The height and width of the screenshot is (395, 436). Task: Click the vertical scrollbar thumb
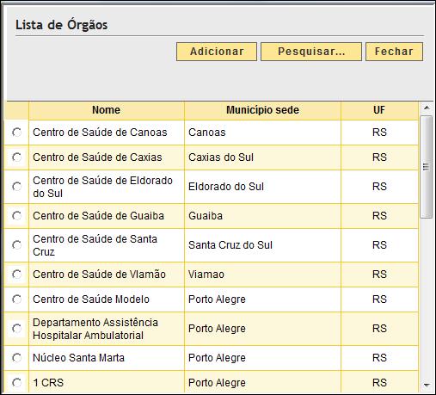tap(427, 167)
